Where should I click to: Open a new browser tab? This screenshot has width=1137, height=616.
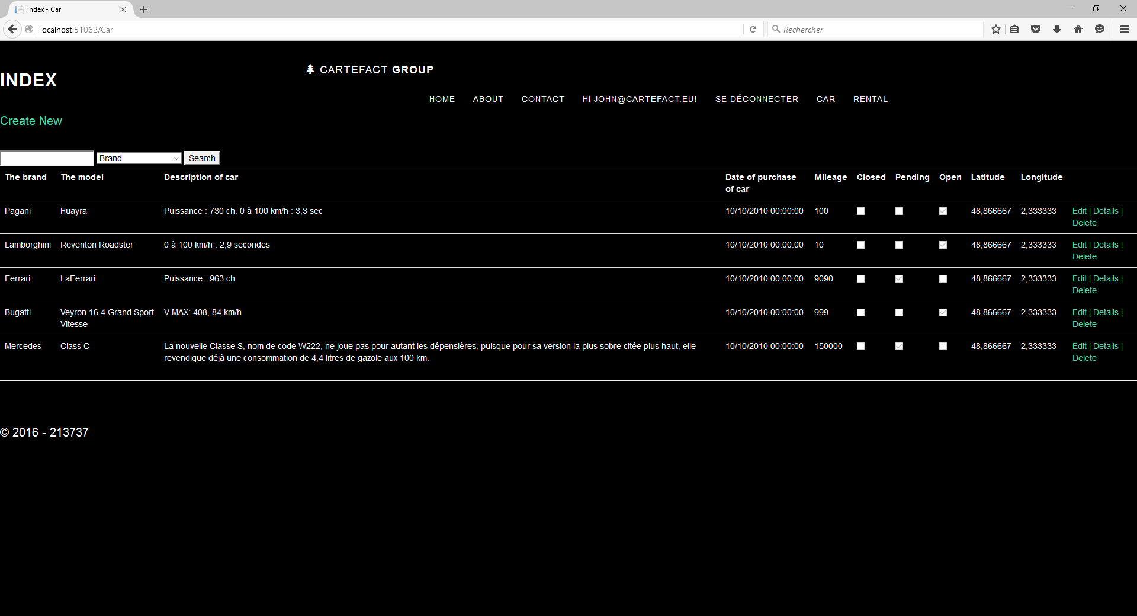[x=144, y=9]
